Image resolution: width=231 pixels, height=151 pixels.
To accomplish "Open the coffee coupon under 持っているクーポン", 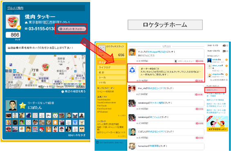I will point(105,91).
